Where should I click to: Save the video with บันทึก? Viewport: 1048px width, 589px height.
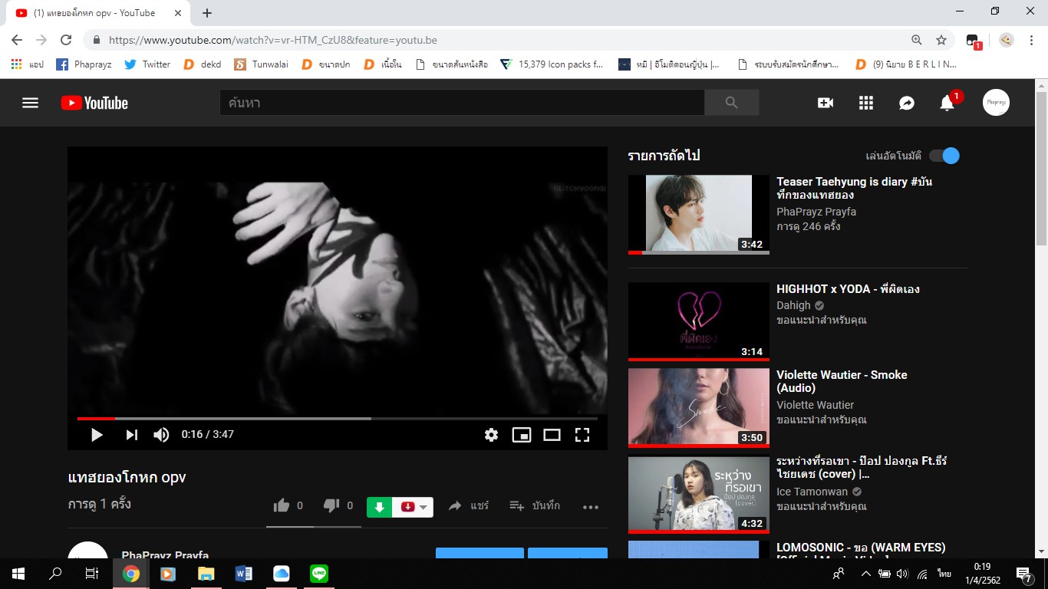(x=535, y=505)
